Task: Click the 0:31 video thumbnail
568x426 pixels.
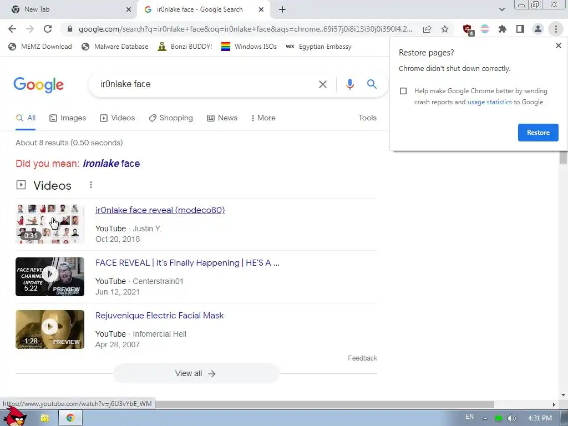Action: pos(50,224)
